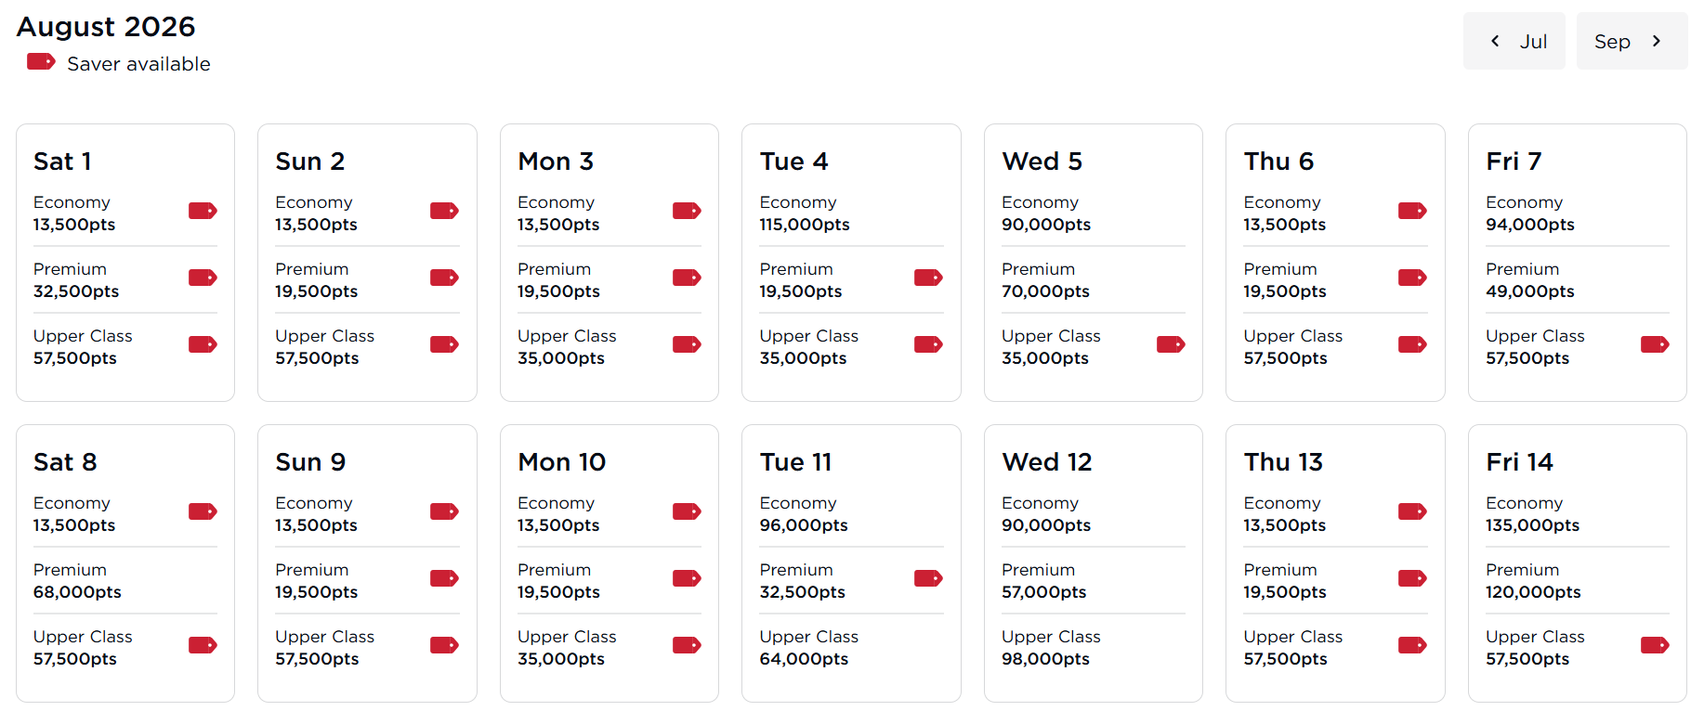Viewport: 1704px width, 711px height.
Task: Click the Upper Class Saver tag on Mon 10
Action: (687, 645)
